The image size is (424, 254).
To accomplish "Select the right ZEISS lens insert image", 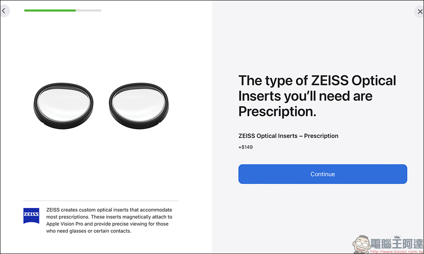I will (x=139, y=105).
